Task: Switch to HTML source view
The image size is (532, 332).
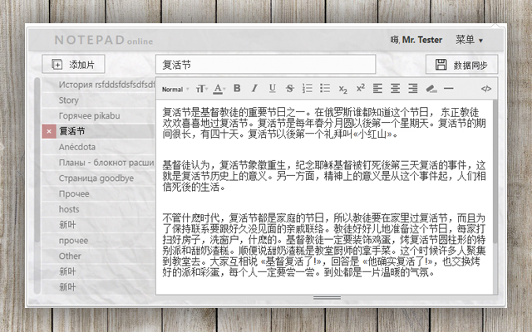Action: coord(485,89)
